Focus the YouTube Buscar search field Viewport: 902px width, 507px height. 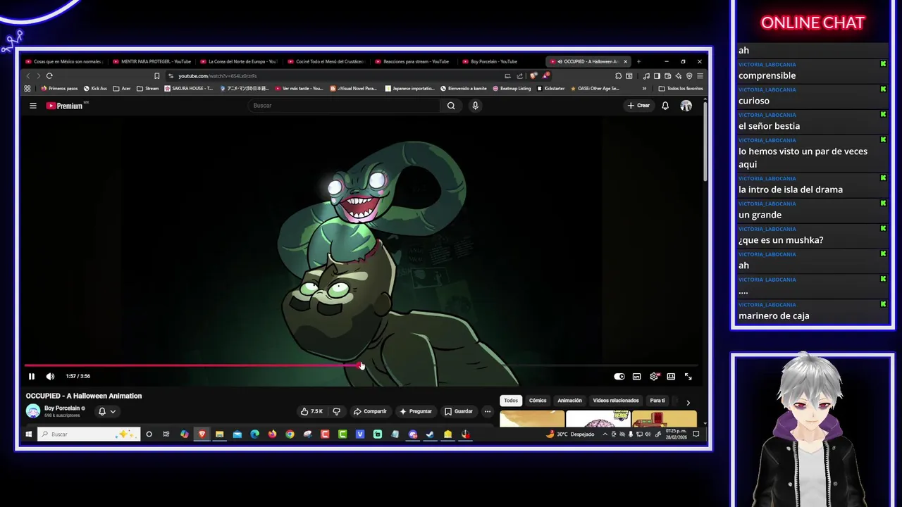pos(345,106)
